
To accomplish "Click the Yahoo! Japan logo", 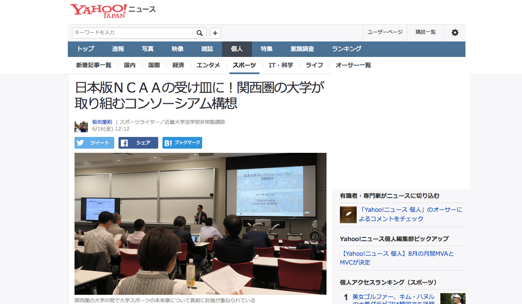I will [x=98, y=11].
